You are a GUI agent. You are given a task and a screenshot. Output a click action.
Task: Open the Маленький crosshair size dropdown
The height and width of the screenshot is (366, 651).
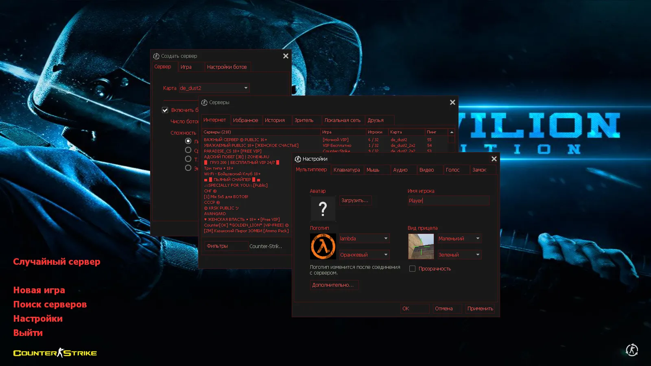point(459,239)
